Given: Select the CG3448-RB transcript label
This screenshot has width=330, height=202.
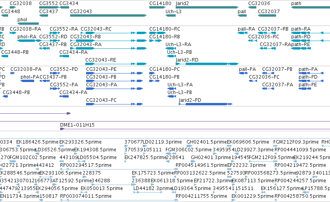Looking at the screenshot, I should (x=15, y=52).
